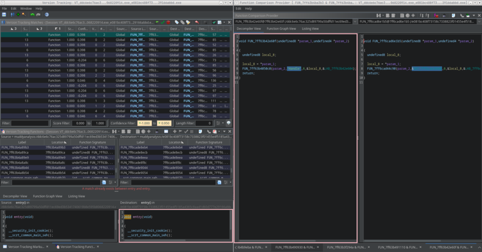Click the blue help question mark icon
This screenshot has height=252, width=482.
(x=47, y=15)
